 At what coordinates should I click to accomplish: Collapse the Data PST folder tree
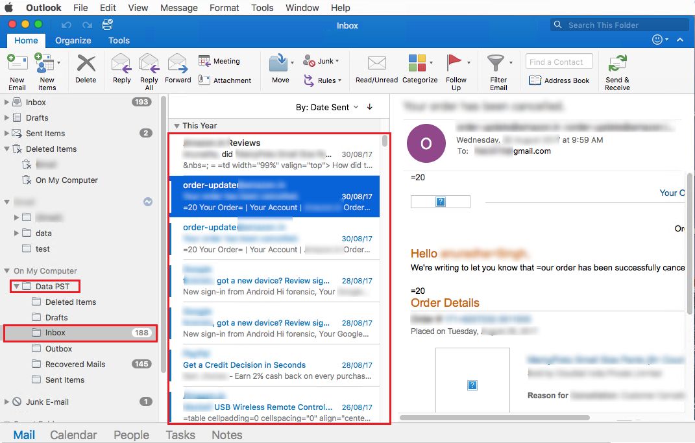(16, 287)
